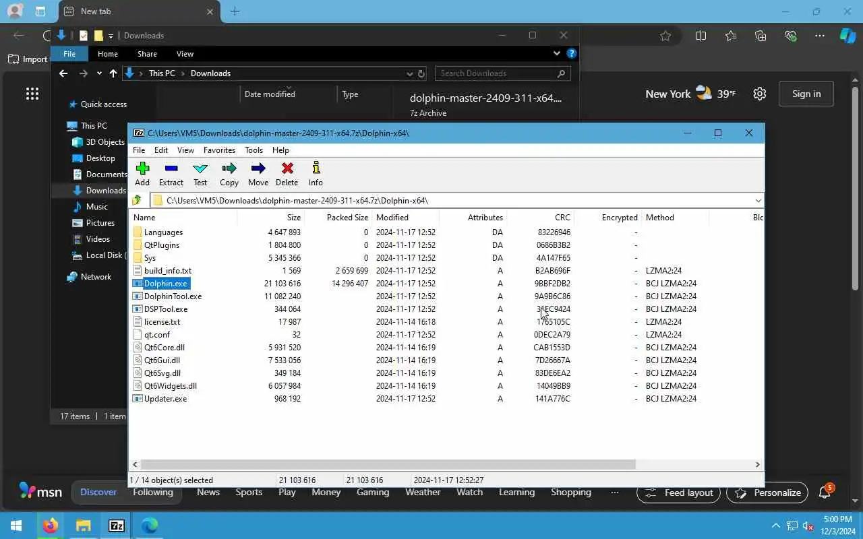The height and width of the screenshot is (539, 863).
Task: Click the Add toolbar button in 7-Zip
Action: 142,174
